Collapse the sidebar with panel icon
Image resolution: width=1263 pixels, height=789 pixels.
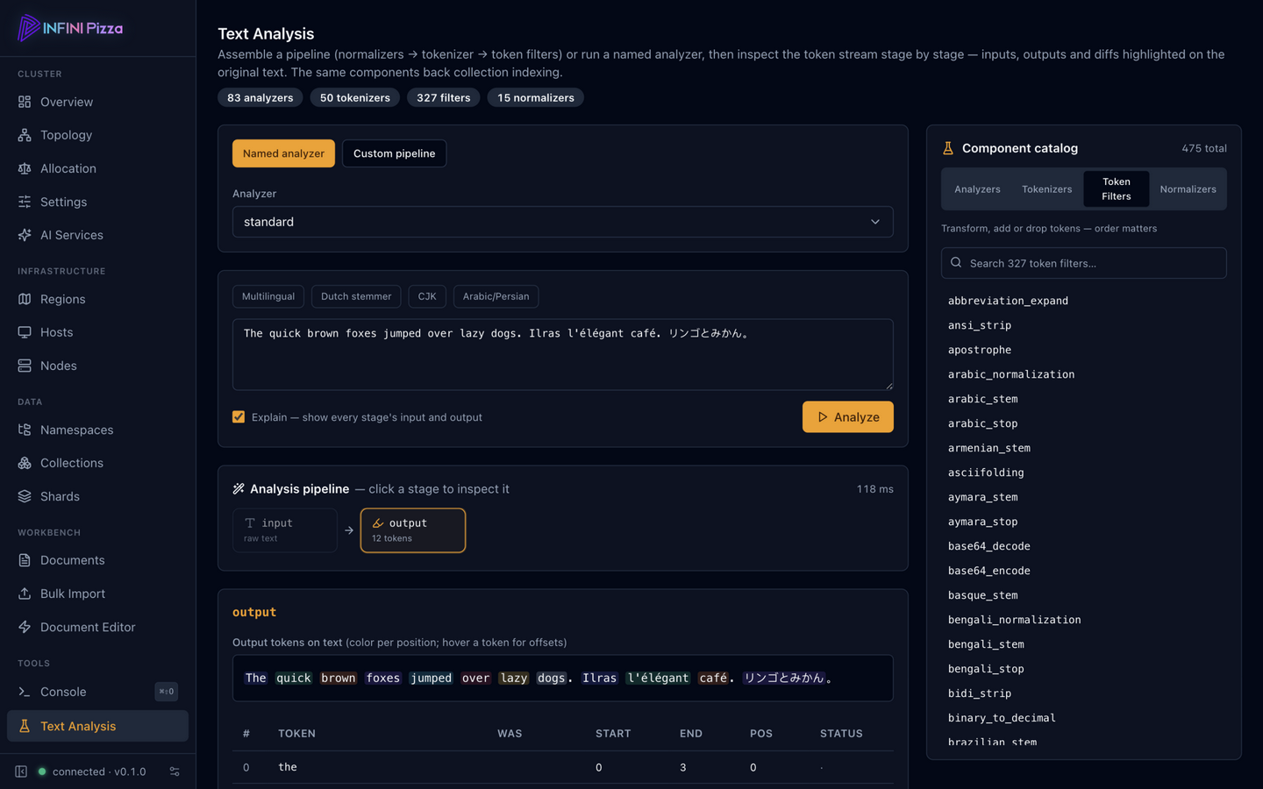pyautogui.click(x=21, y=771)
